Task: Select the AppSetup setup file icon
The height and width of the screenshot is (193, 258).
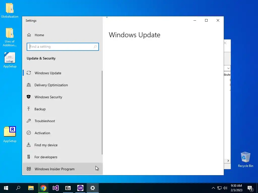Action: (10, 60)
